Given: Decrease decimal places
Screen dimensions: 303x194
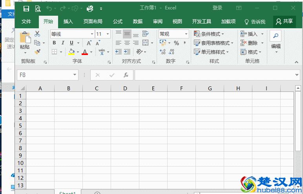Looking at the screenshot, I should [172, 52].
